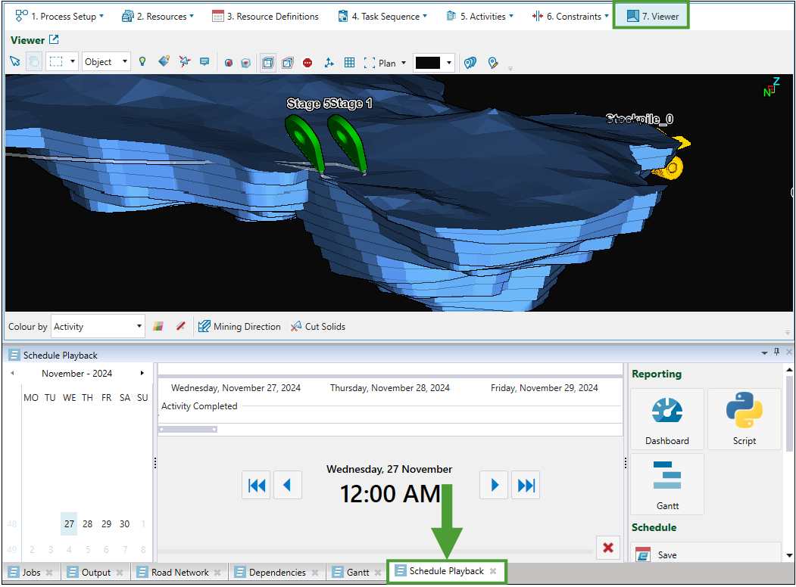The height and width of the screenshot is (587, 796).
Task: Select November 28 in calendar
Action: click(x=87, y=523)
